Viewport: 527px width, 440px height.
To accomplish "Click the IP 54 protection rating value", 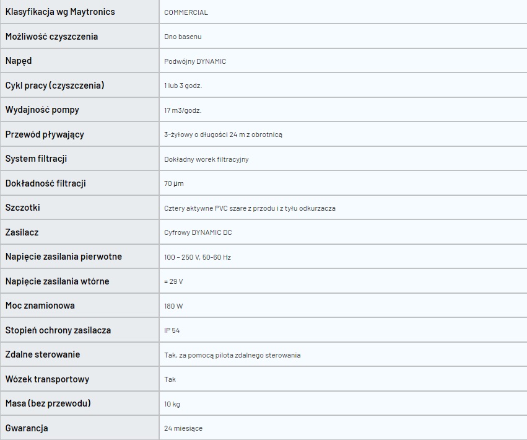I will pos(172,330).
